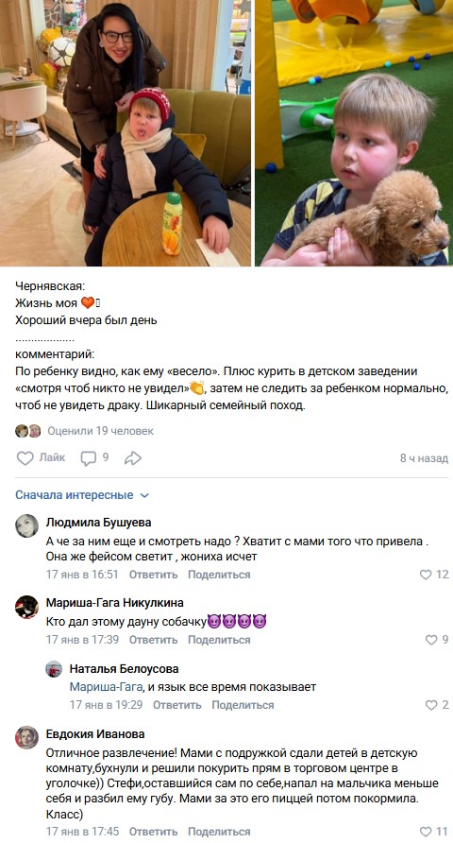This screenshot has width=453, height=843.
Task: Open the '17 янв в 19:29' timestamp link
Action: point(107,705)
